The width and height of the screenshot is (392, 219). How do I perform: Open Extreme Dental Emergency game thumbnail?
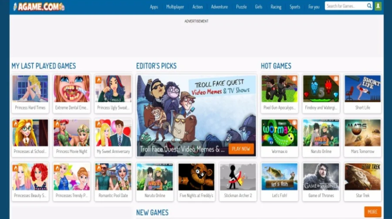(72, 89)
